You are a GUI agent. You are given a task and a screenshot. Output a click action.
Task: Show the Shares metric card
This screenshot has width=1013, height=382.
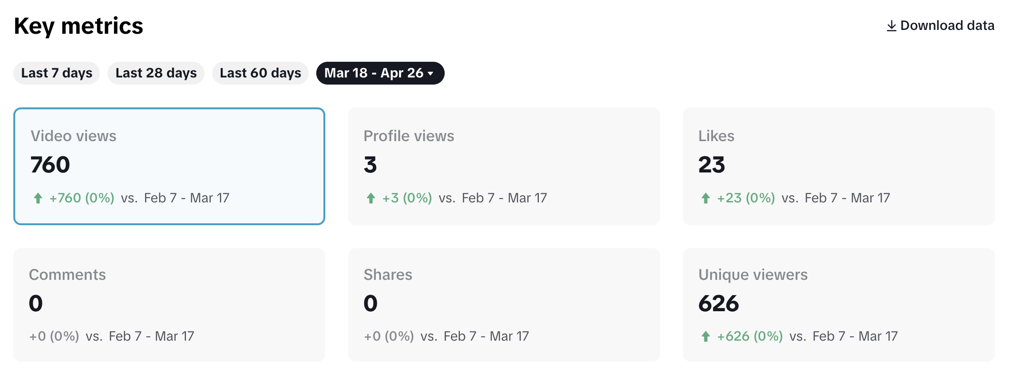[x=504, y=305]
